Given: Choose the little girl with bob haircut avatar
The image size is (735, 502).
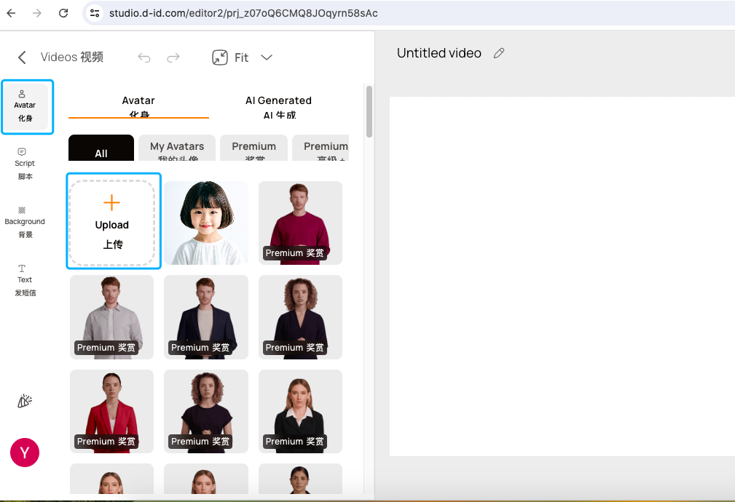Looking at the screenshot, I should click(206, 223).
